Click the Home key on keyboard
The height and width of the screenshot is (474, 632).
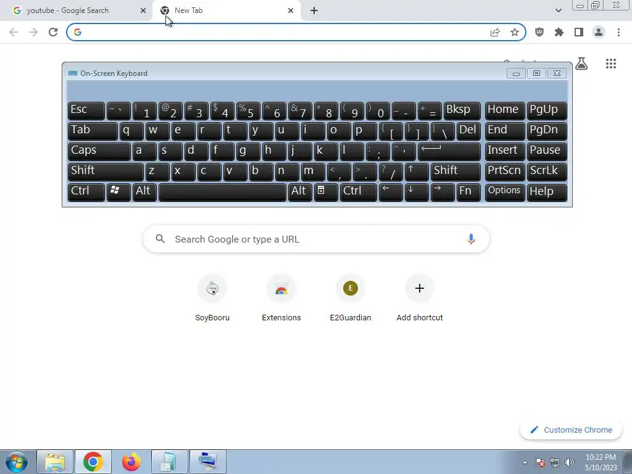pos(505,110)
